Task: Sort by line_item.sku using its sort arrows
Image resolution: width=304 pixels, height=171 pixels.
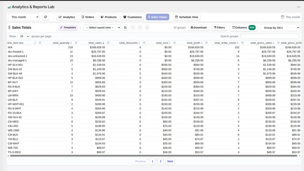Action: (35, 43)
